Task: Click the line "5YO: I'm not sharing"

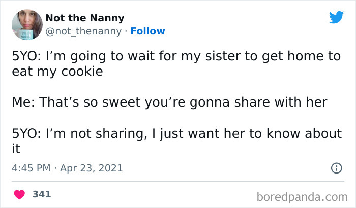Action: click(176, 134)
